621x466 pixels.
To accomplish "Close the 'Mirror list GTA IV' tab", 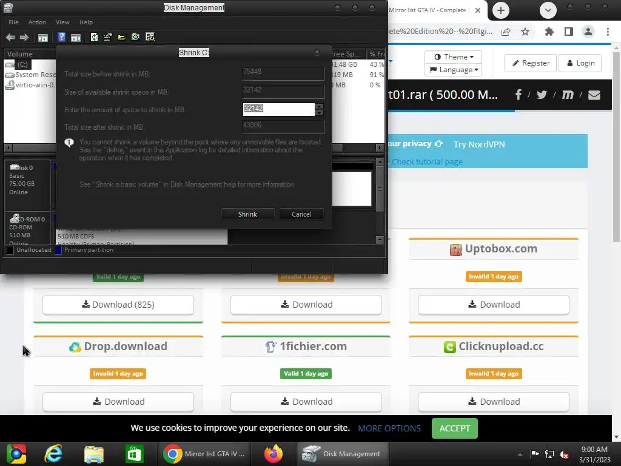I will click(478, 10).
